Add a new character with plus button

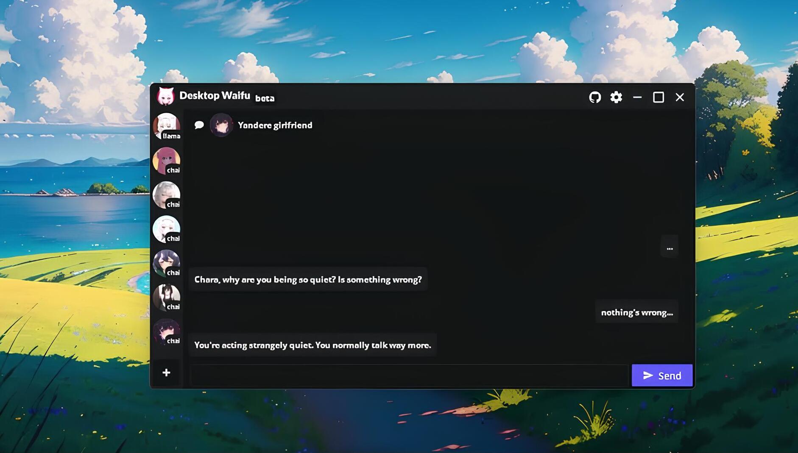(x=166, y=373)
